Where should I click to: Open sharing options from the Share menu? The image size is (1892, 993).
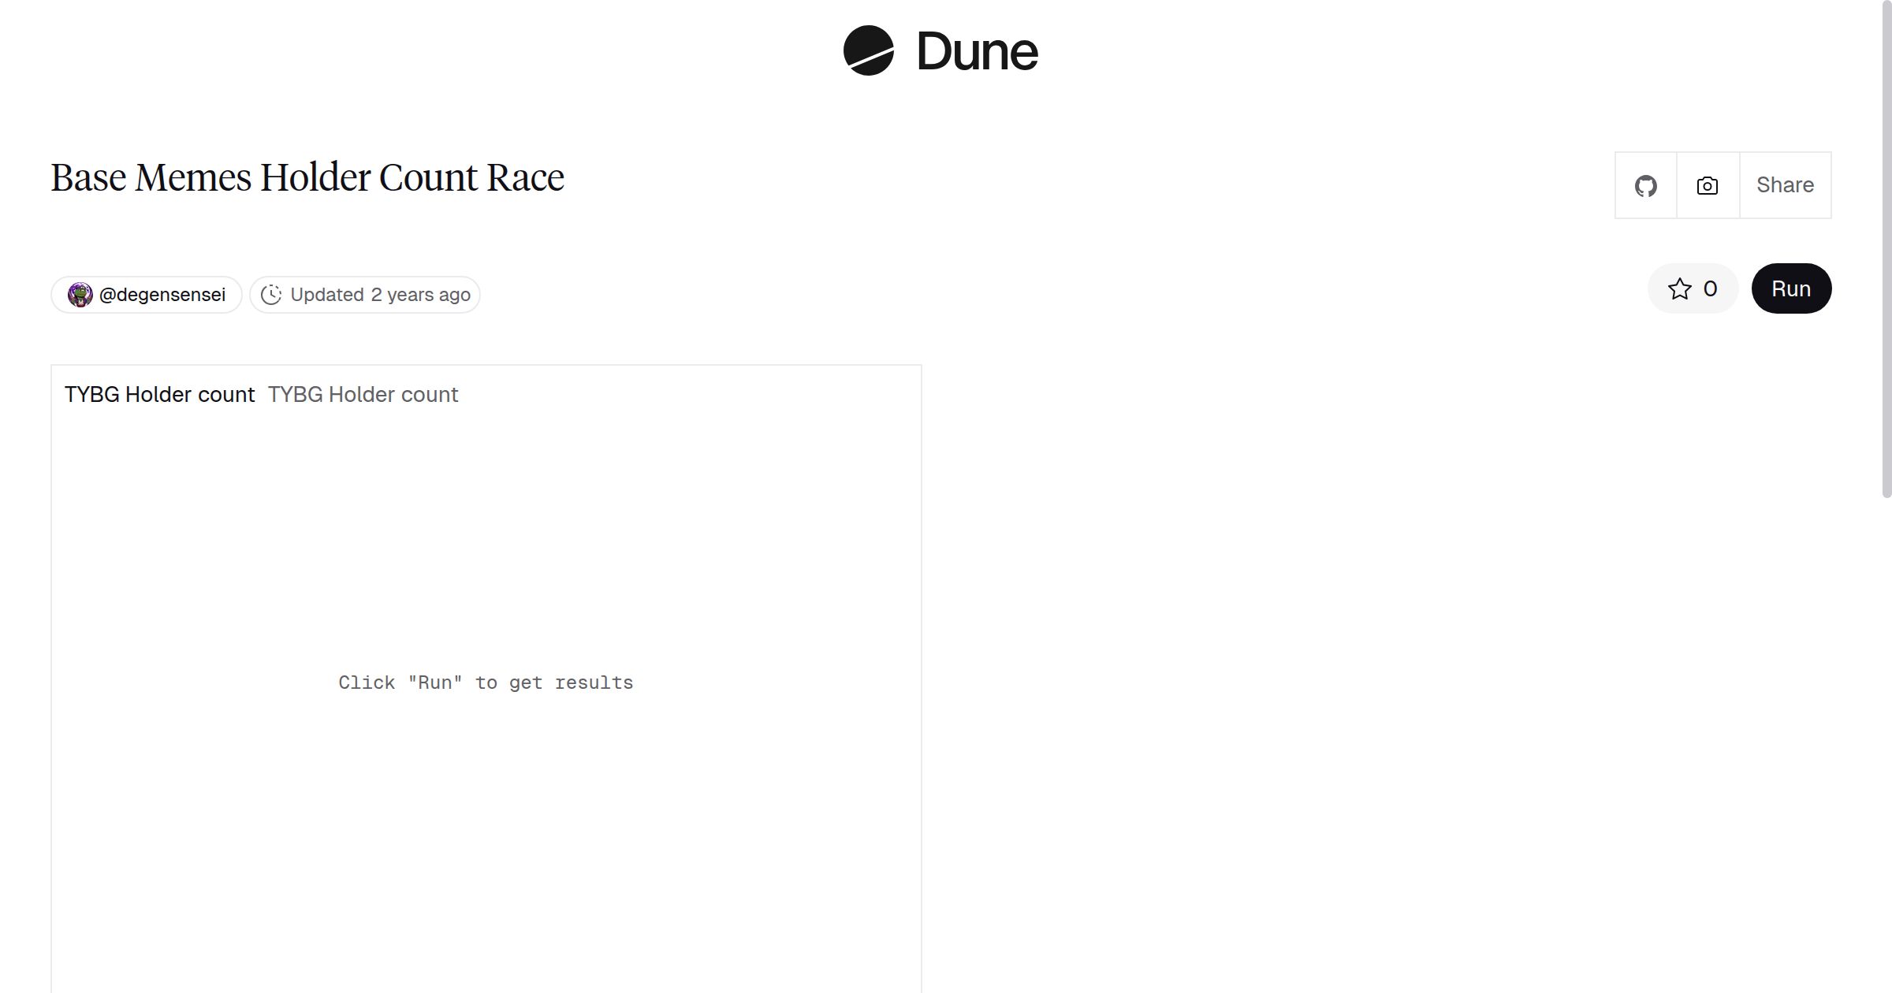(x=1785, y=184)
